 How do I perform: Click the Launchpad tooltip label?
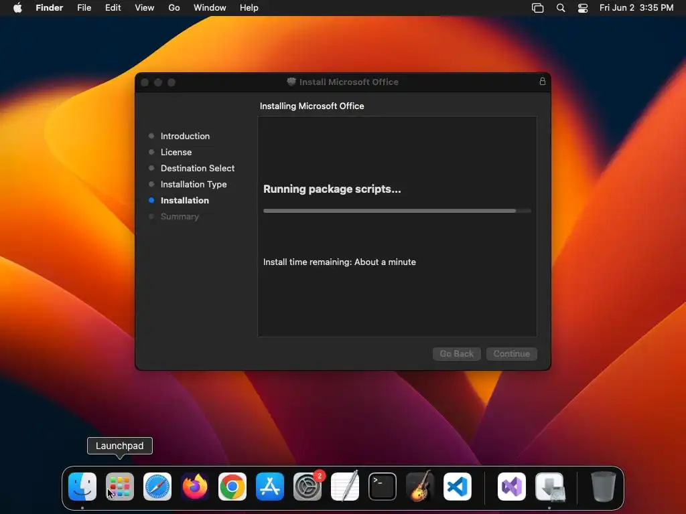point(119,445)
